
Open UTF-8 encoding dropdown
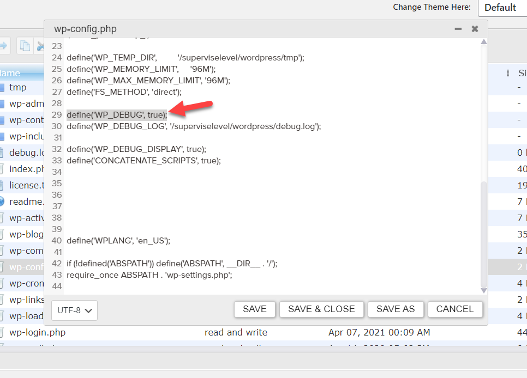click(x=74, y=310)
